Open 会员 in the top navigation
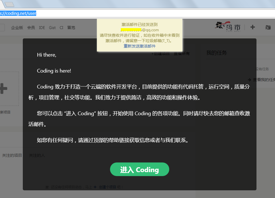Viewport: 275px width, 198px height. [31, 28]
